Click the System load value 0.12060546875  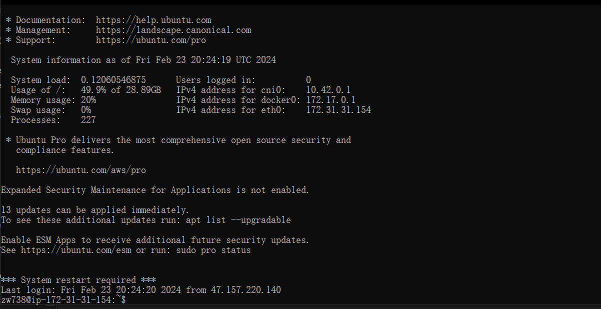(113, 80)
